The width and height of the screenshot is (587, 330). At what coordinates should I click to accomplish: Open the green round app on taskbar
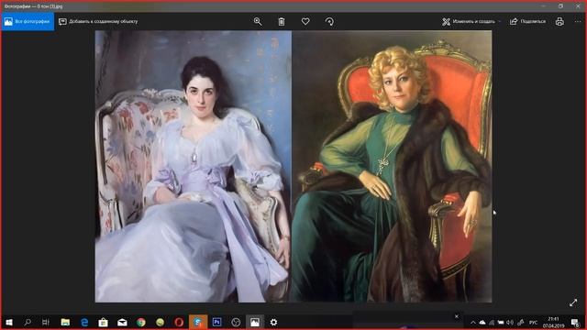coord(160,322)
